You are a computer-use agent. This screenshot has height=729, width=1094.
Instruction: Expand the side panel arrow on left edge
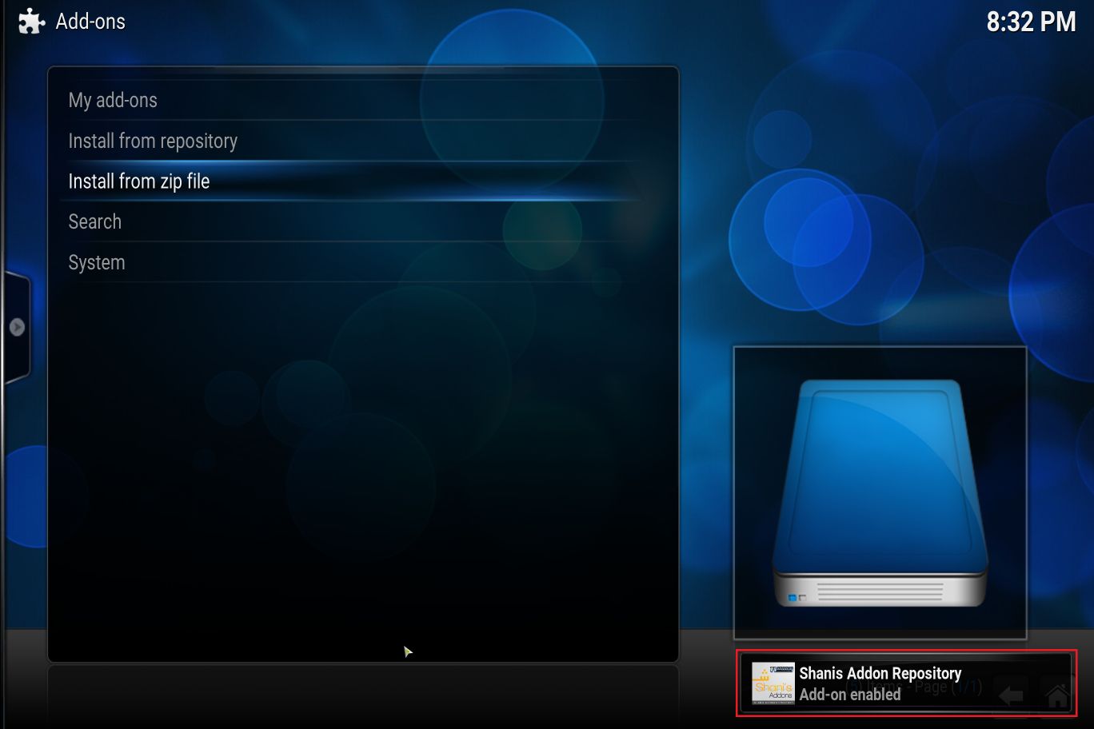click(x=17, y=327)
